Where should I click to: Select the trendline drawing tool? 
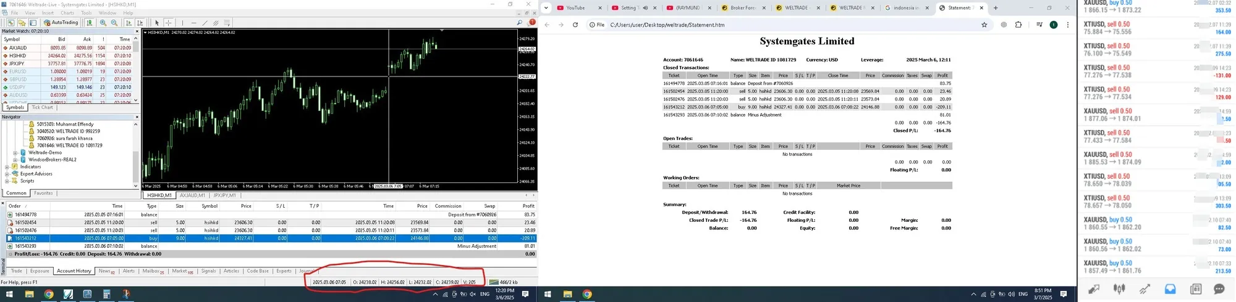(205, 23)
